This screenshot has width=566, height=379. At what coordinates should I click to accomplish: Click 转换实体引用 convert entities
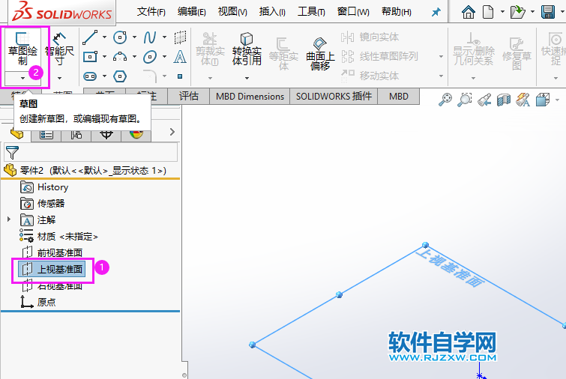pyautogui.click(x=247, y=49)
